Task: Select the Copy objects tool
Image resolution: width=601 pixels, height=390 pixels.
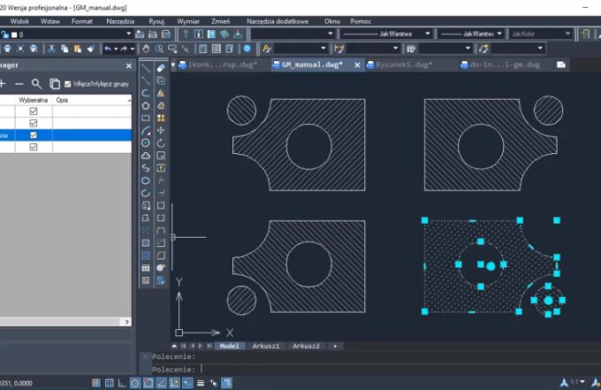Action: (161, 80)
